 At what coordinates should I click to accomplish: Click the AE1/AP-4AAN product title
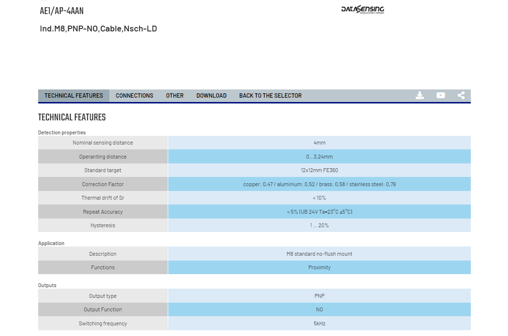point(61,11)
